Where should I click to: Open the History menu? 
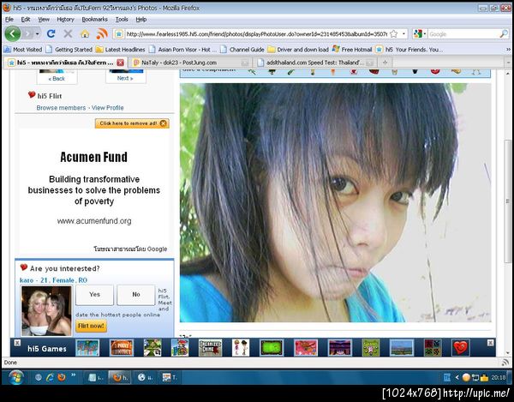point(66,20)
